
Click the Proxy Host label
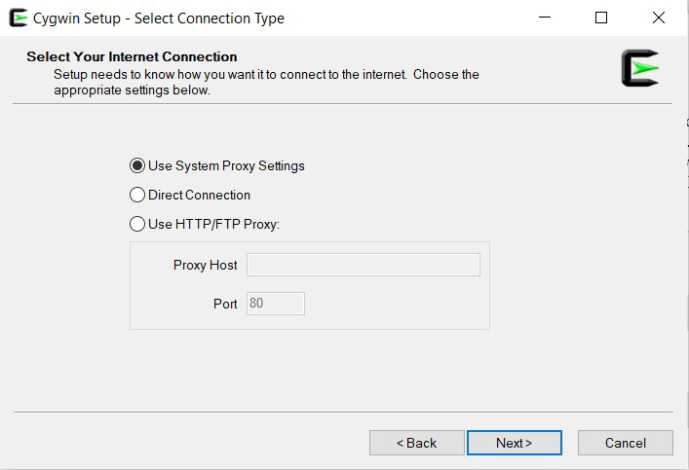point(205,265)
